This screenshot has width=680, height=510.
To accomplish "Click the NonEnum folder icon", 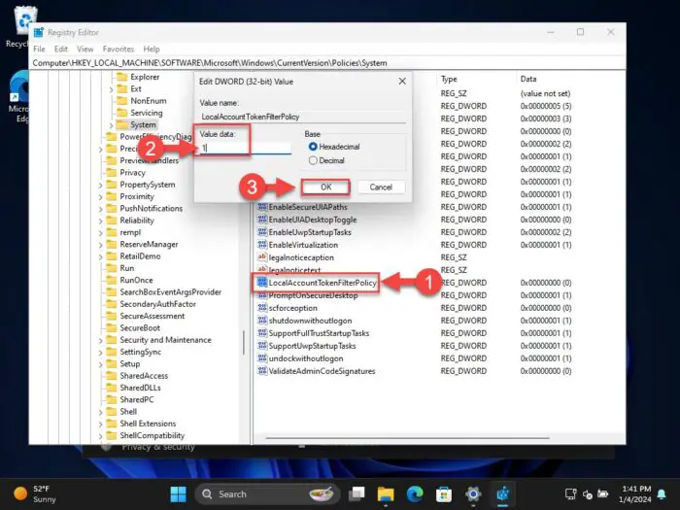I will pos(122,101).
